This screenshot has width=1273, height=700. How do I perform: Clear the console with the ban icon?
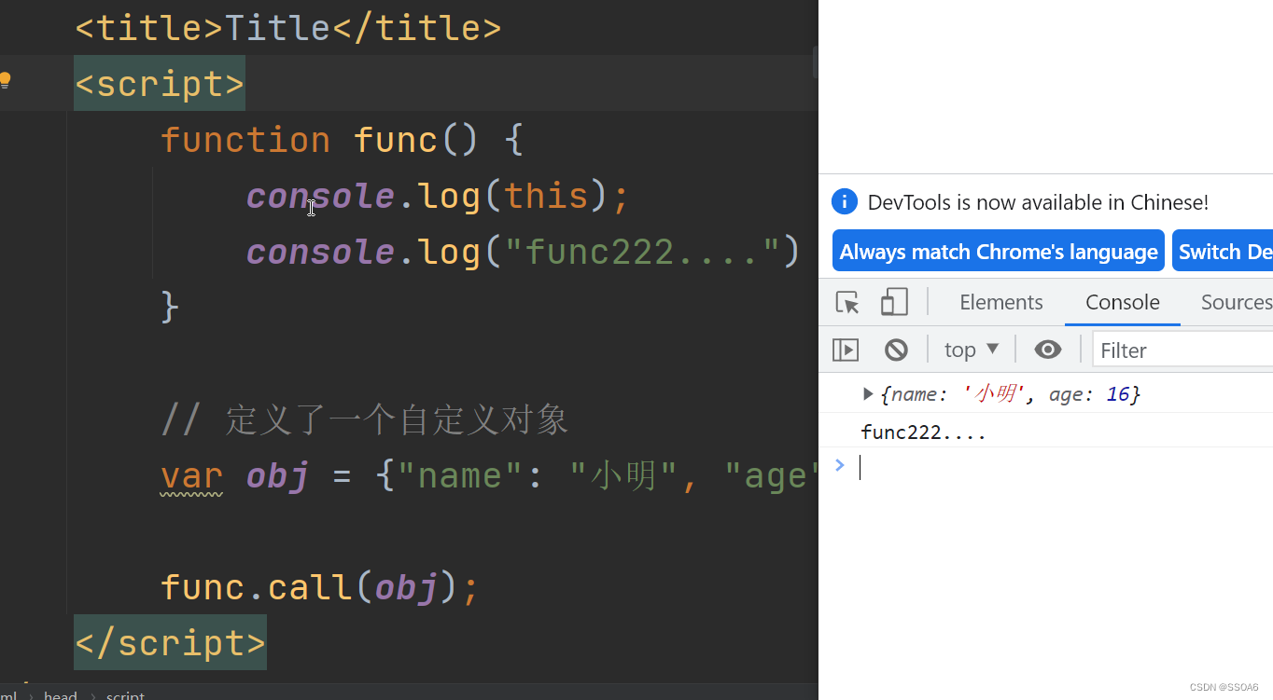click(x=896, y=350)
